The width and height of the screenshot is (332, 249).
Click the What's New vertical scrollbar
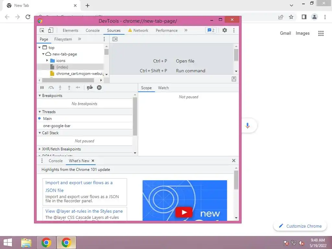click(236, 180)
